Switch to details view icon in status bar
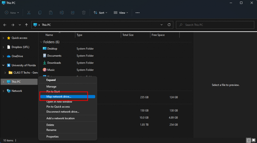 tap(248, 140)
